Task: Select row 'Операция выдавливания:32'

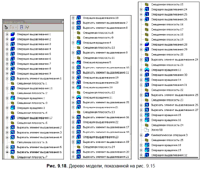Action: click(169, 155)
